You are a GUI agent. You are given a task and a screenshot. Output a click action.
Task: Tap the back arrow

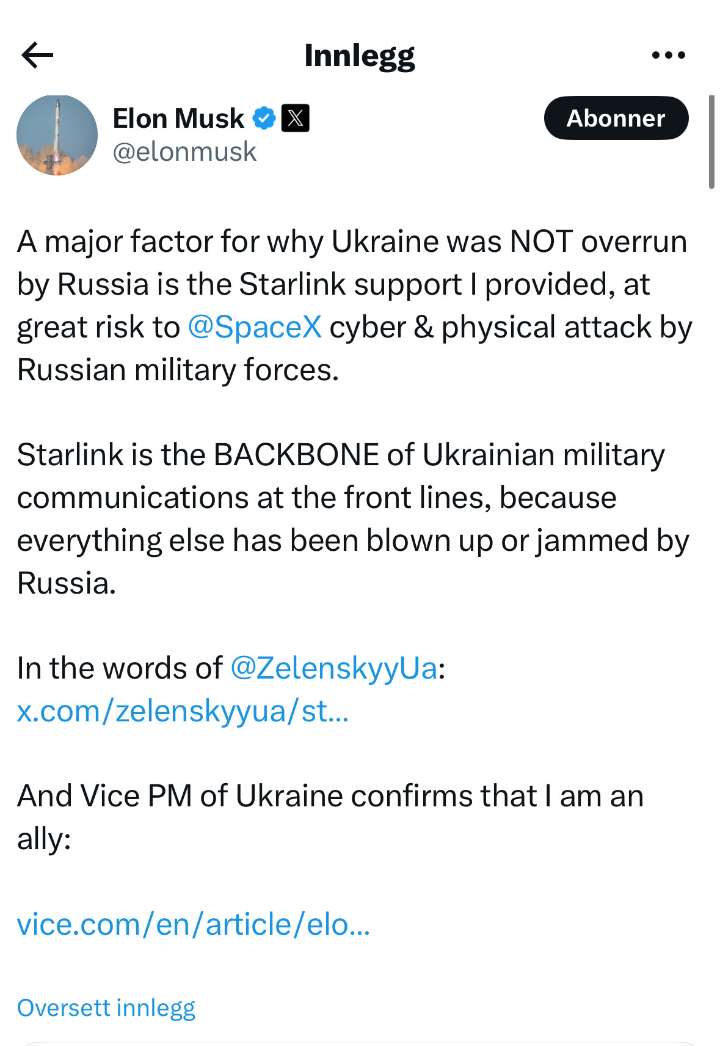coord(37,55)
